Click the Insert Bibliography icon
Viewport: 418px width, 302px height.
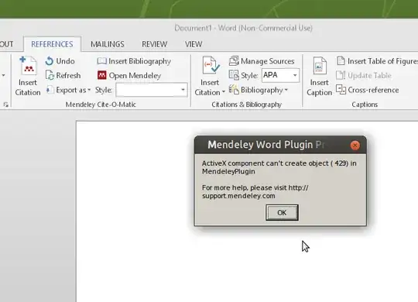tap(102, 61)
